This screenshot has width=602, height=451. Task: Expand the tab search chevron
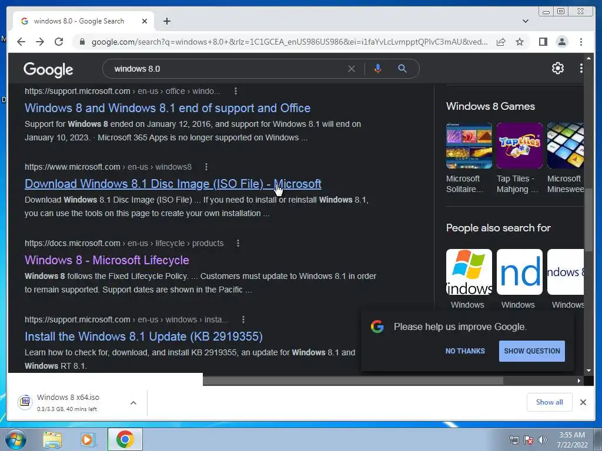point(525,21)
